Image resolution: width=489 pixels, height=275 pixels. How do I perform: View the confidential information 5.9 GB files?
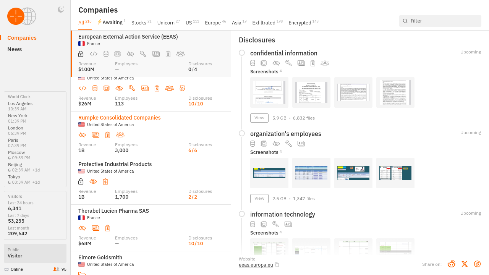point(259,118)
